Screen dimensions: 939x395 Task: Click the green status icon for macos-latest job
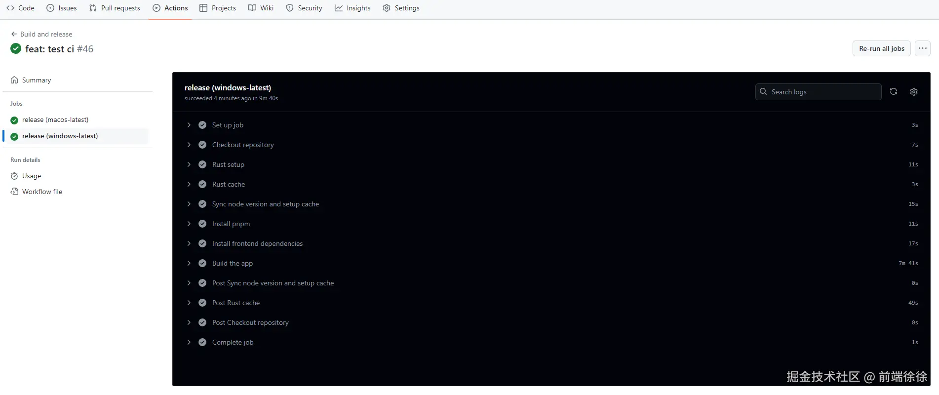[14, 120]
